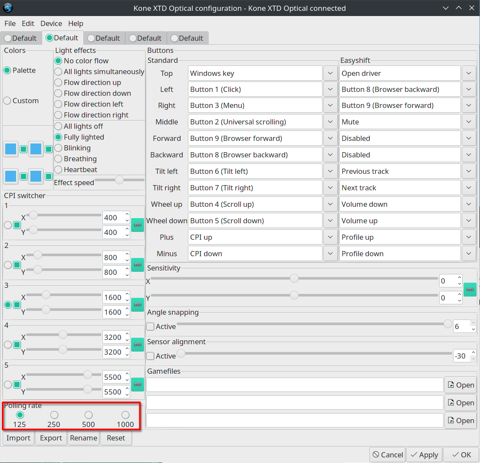The image size is (480, 463).
Task: Select the Heartbeat light mode
Action: [x=58, y=170]
